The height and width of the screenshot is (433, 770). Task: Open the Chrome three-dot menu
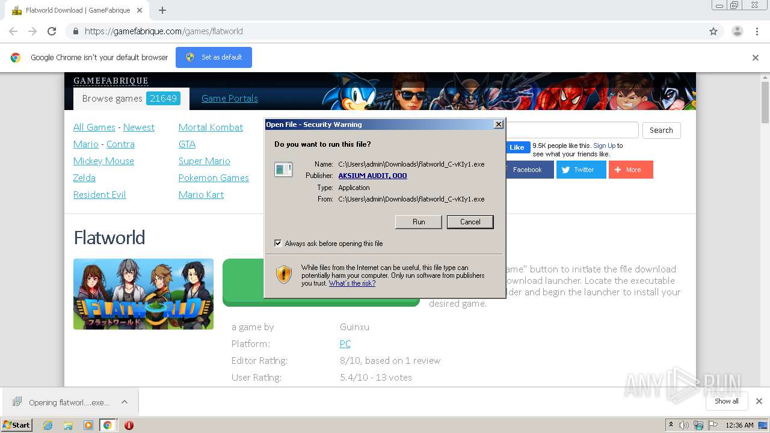coord(757,31)
